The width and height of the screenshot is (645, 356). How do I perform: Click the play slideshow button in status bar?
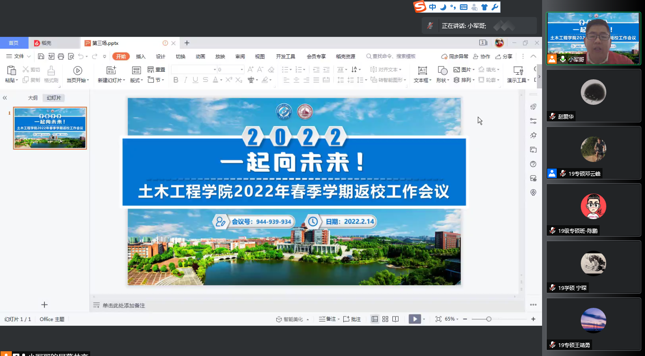[414, 319]
